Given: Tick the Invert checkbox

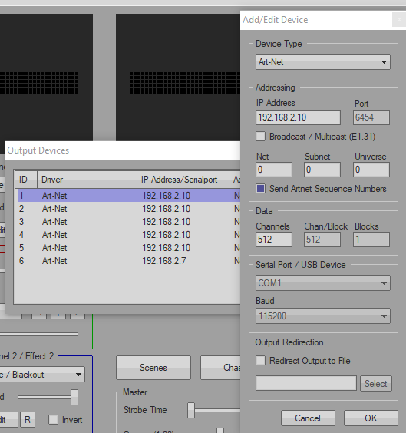Looking at the screenshot, I should click(53, 420).
